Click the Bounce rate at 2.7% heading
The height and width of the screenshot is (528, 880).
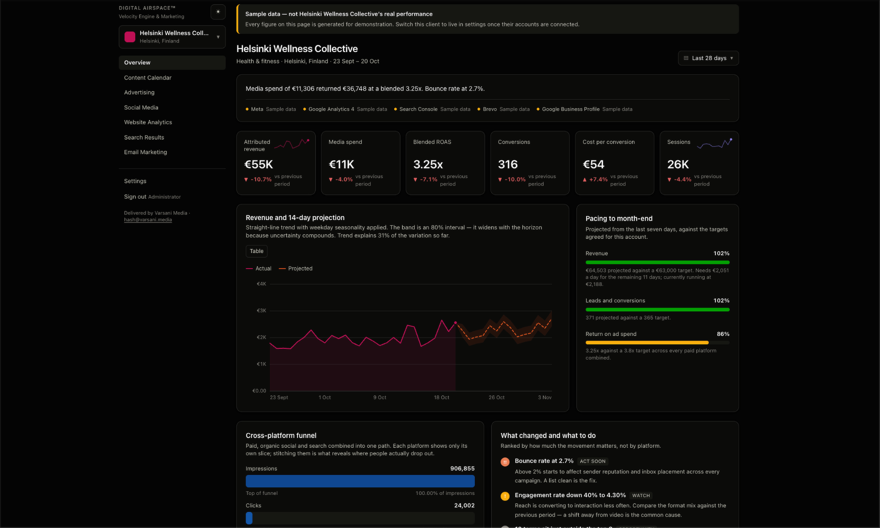[x=544, y=461]
